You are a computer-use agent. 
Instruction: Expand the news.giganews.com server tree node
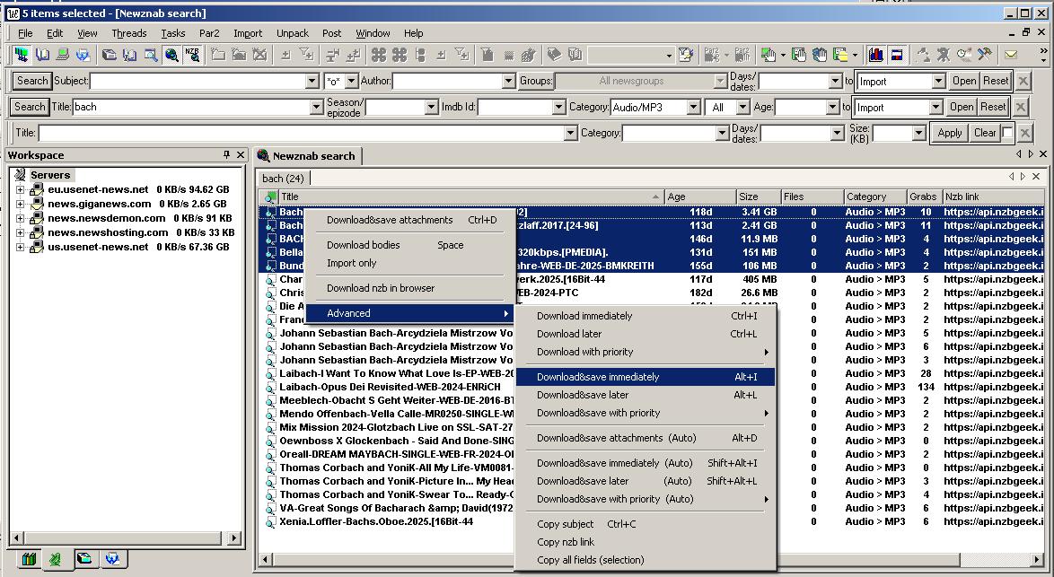click(x=20, y=204)
